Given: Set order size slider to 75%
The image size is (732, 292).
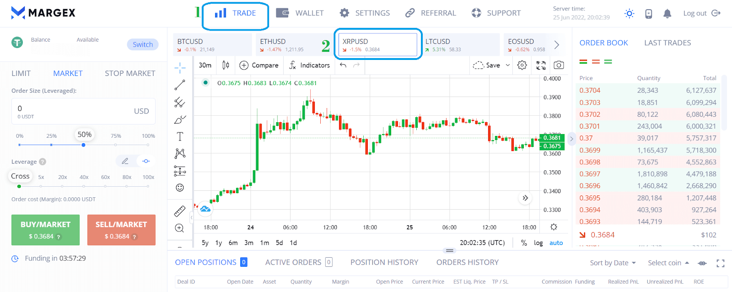Looking at the screenshot, I should click(116, 145).
